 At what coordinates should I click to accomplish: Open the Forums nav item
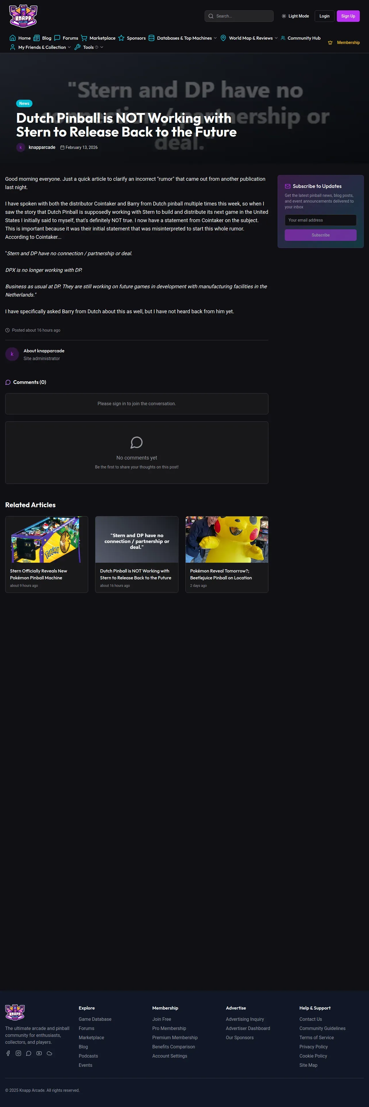click(66, 38)
